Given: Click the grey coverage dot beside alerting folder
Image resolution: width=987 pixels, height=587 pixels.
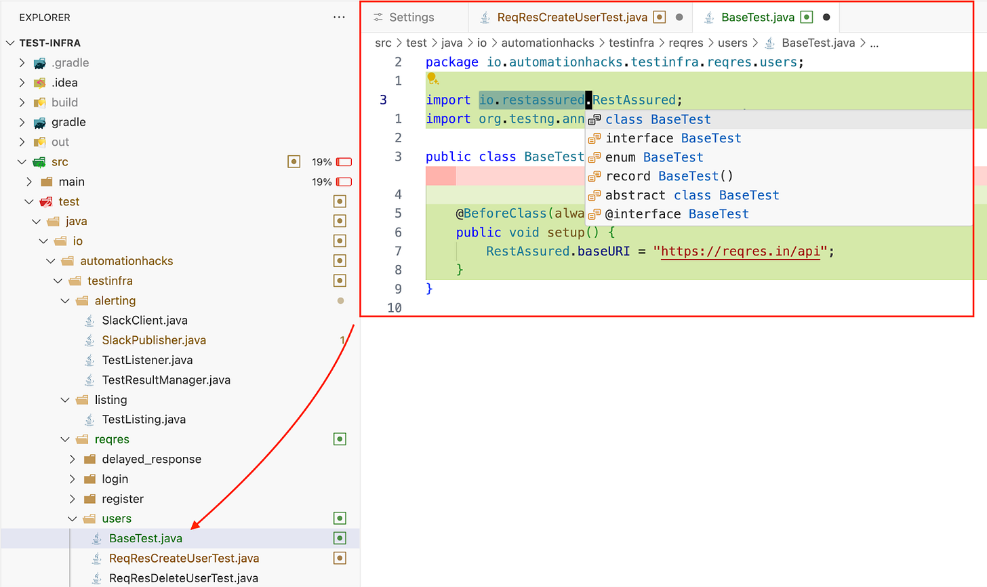Looking at the screenshot, I should click(x=340, y=300).
